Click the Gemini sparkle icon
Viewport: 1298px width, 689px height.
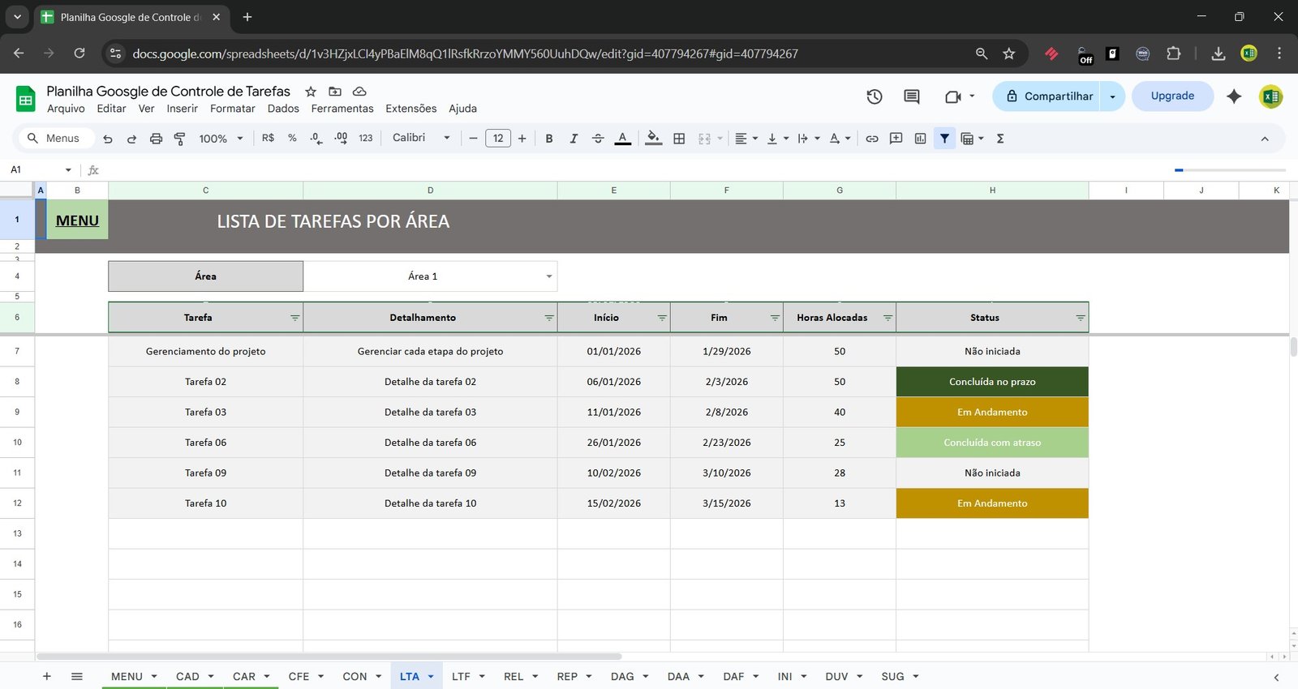pyautogui.click(x=1233, y=96)
